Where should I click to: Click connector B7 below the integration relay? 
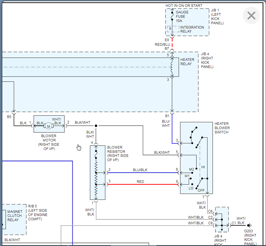(172, 50)
